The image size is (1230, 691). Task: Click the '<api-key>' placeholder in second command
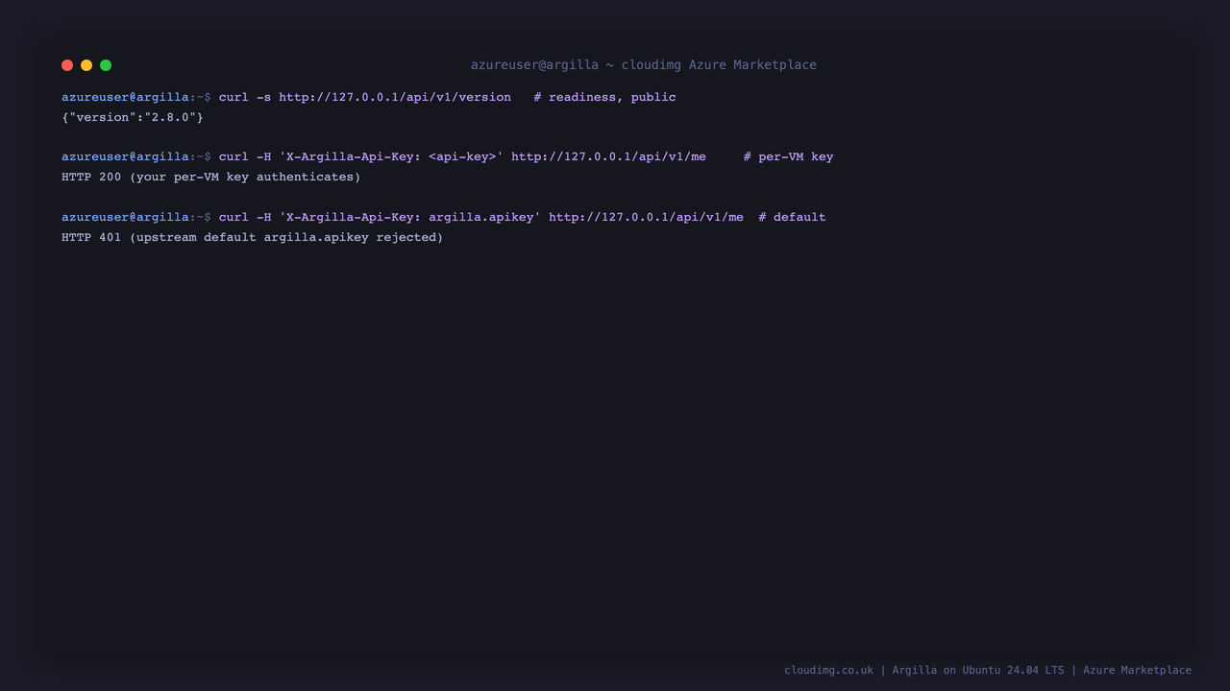click(462, 156)
